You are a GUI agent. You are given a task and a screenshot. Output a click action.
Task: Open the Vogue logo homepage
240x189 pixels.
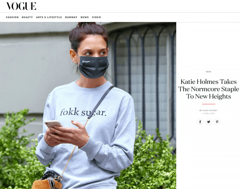pyautogui.click(x=21, y=6)
